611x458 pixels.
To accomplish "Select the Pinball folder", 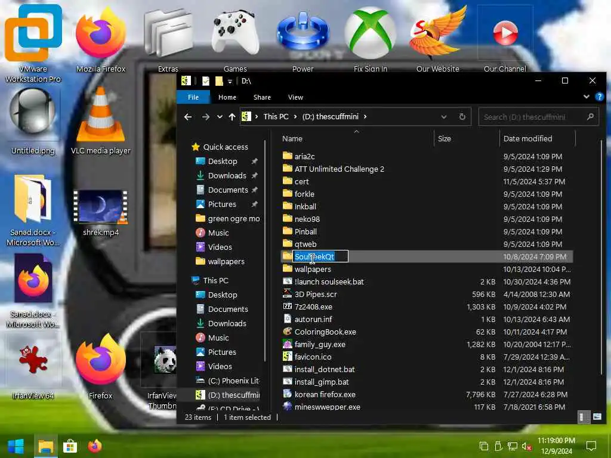I will pyautogui.click(x=300, y=231).
